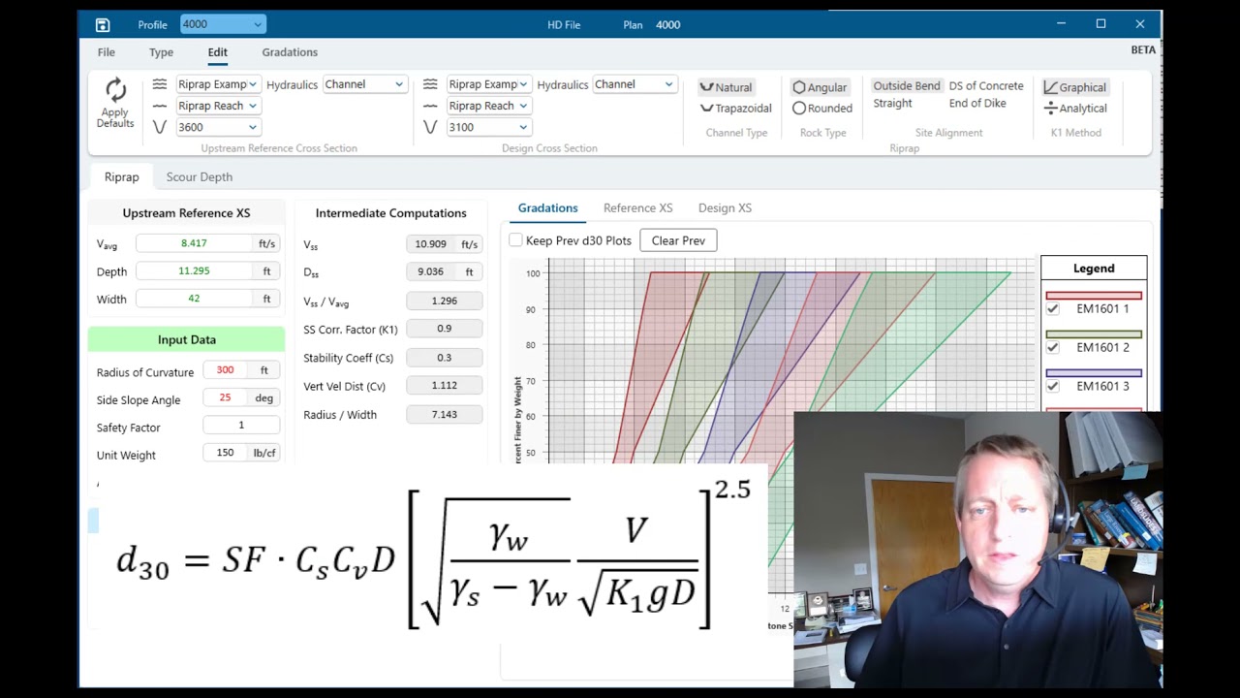This screenshot has height=698, width=1240.
Task: Click the save icon in title bar
Action: click(x=103, y=24)
